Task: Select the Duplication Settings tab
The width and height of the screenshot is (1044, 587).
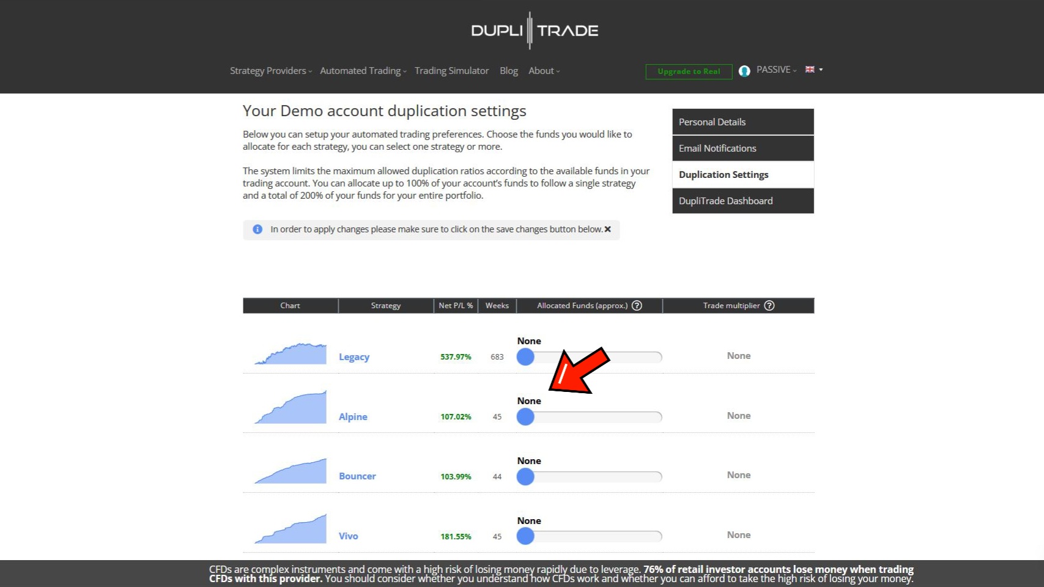Action: (743, 174)
